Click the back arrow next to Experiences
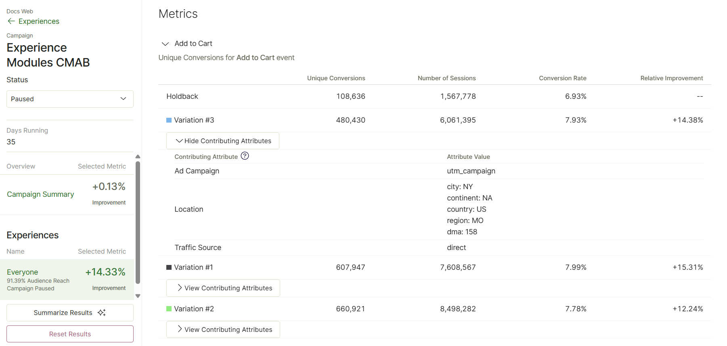The width and height of the screenshot is (727, 346). [x=11, y=21]
